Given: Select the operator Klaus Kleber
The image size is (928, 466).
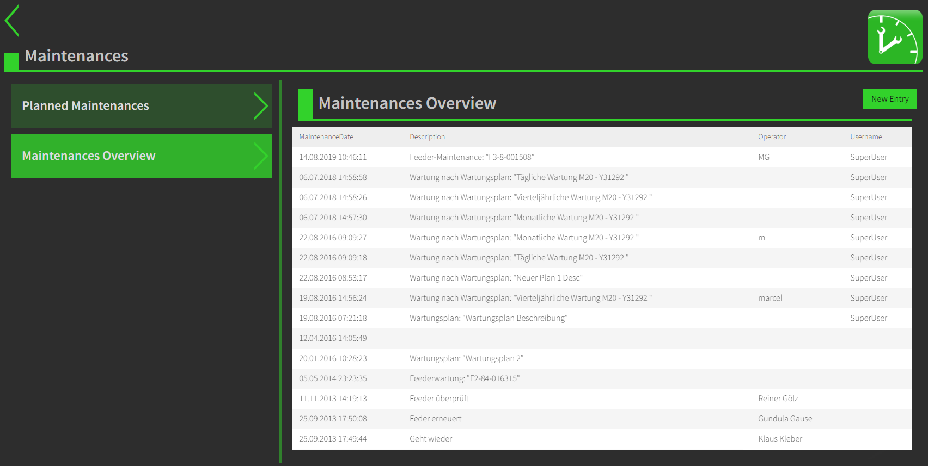Looking at the screenshot, I should tap(780, 439).
